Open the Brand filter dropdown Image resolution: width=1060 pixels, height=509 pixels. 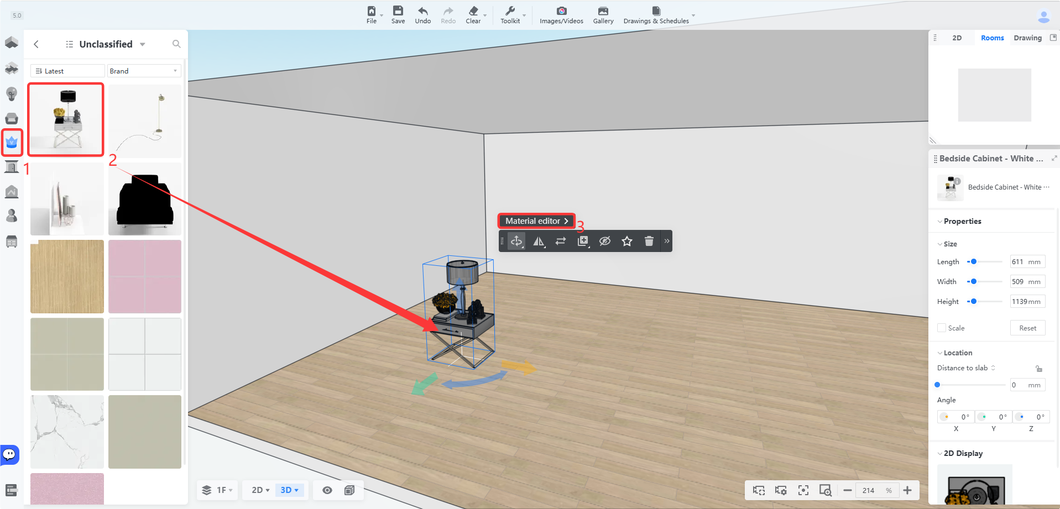(144, 71)
